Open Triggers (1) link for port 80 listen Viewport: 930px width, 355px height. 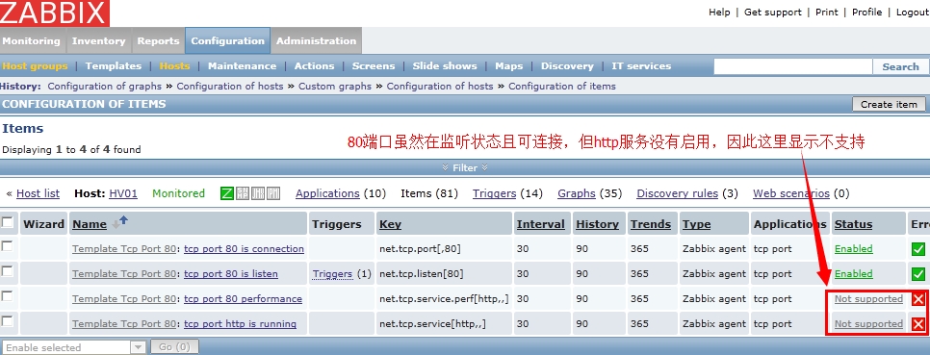(333, 274)
